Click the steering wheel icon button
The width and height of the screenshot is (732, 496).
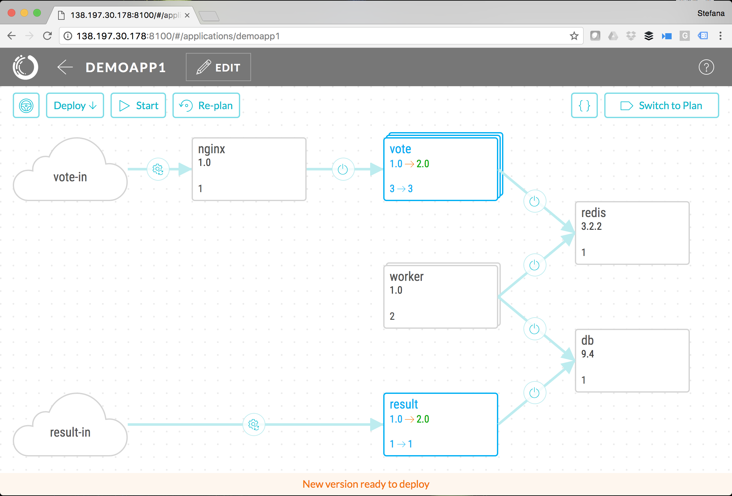click(x=26, y=106)
